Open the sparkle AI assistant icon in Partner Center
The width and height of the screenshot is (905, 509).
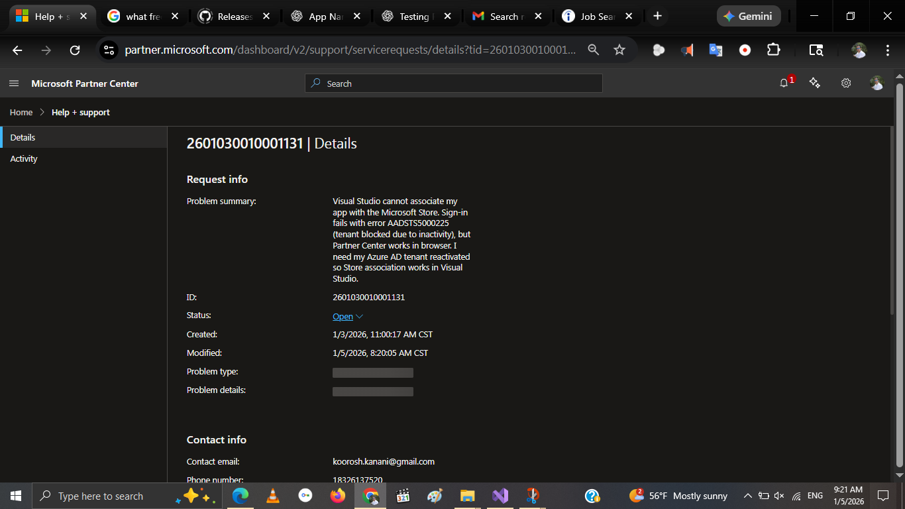[x=815, y=83]
